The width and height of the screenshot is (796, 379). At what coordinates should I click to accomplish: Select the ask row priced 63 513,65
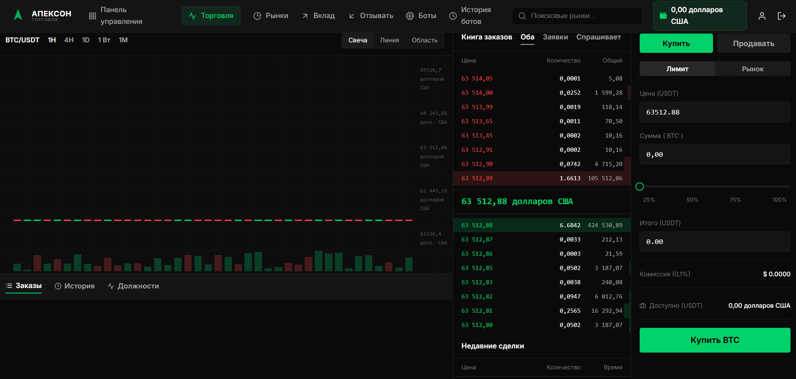[542, 121]
